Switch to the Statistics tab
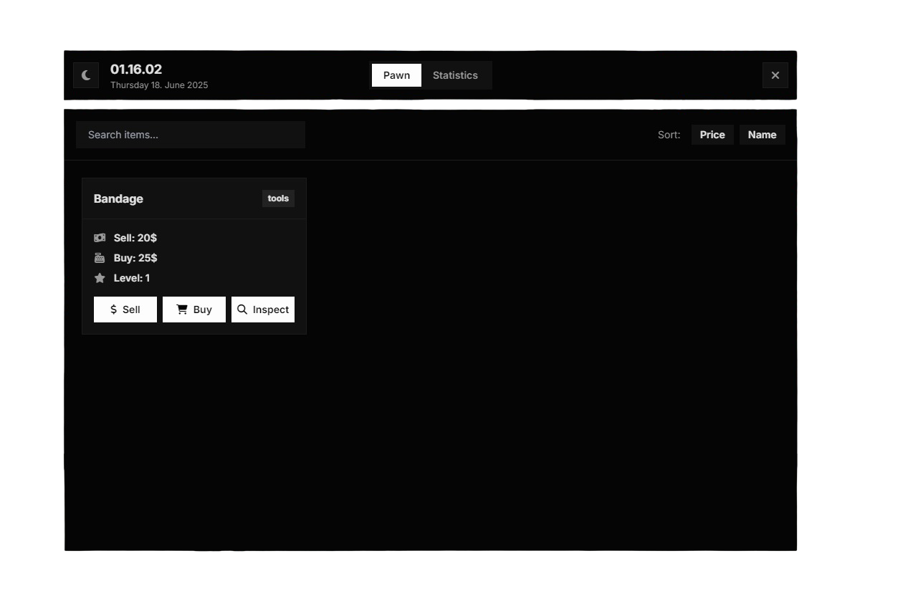 click(455, 75)
